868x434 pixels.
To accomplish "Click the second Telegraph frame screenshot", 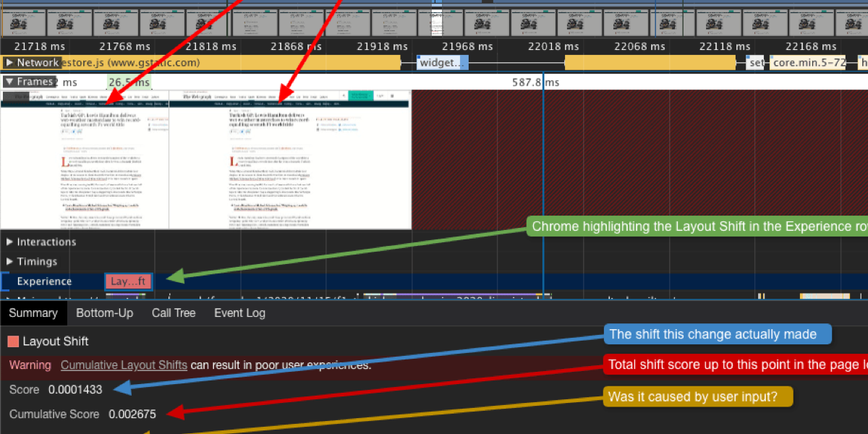I will click(289, 159).
